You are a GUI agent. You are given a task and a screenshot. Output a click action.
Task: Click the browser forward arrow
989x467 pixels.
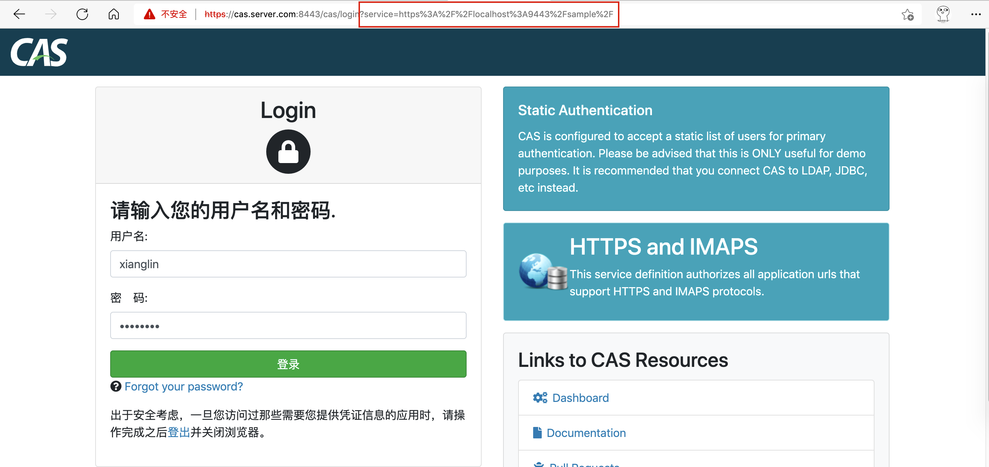(x=51, y=14)
